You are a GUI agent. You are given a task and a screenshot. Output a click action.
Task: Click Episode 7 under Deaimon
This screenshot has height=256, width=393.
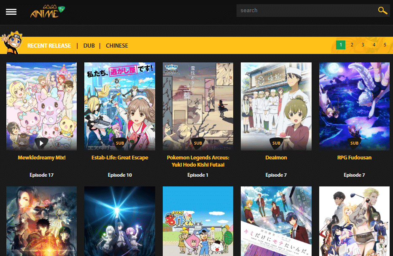[x=276, y=175]
